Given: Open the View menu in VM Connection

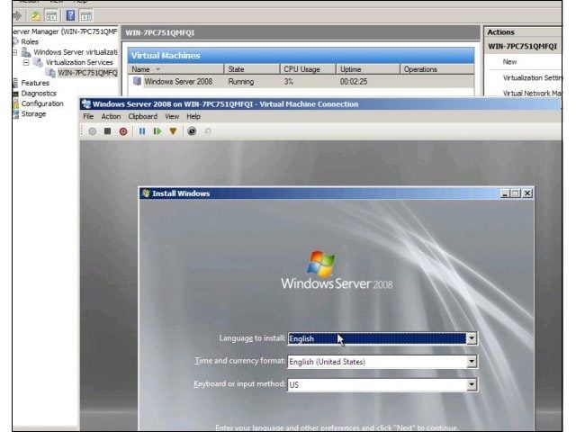Looking at the screenshot, I should [x=172, y=116].
